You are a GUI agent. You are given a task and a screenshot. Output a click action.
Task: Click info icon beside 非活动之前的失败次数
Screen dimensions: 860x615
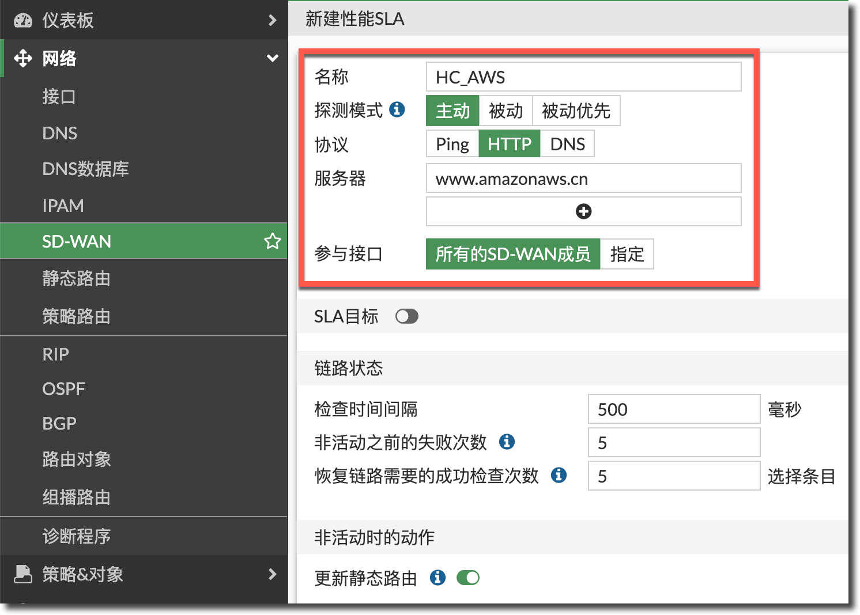point(507,442)
